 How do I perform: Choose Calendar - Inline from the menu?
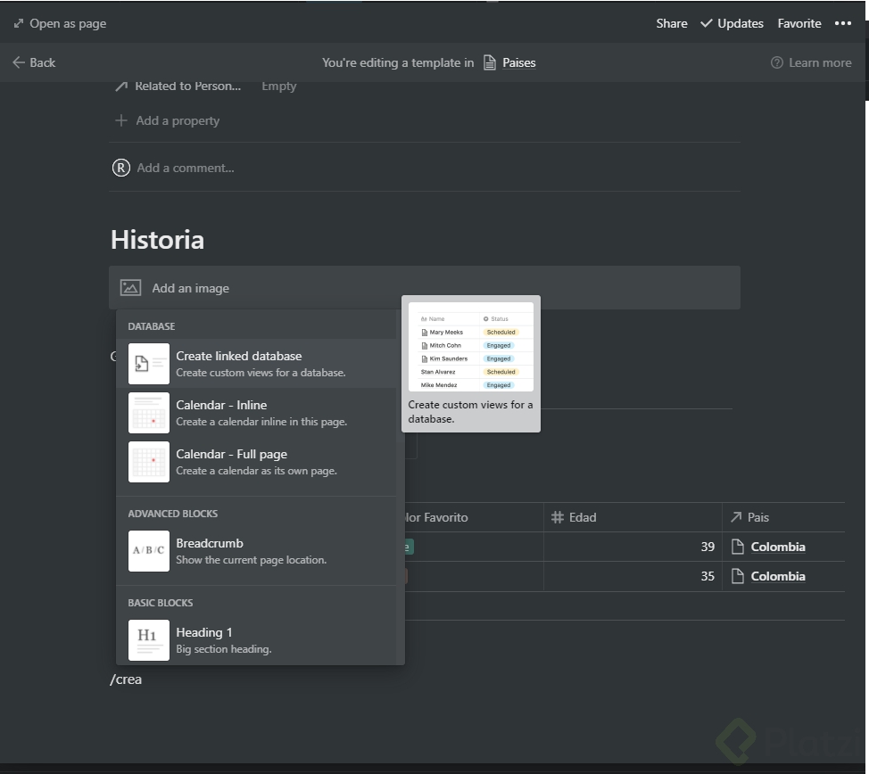point(256,413)
